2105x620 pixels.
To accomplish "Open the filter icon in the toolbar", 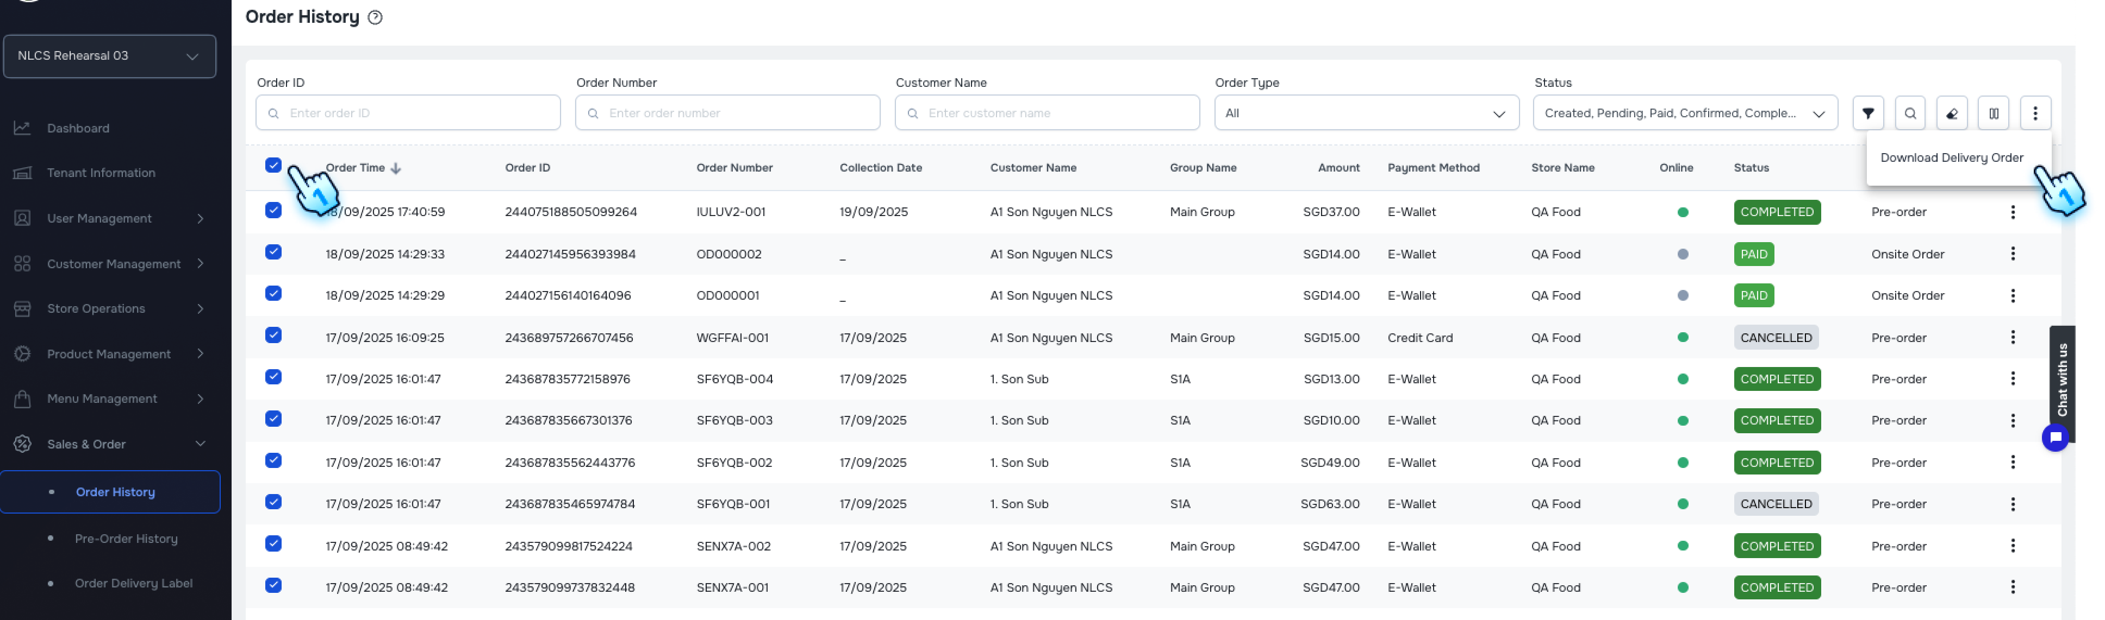I will click(x=1868, y=112).
